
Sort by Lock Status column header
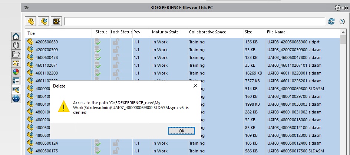122,32
